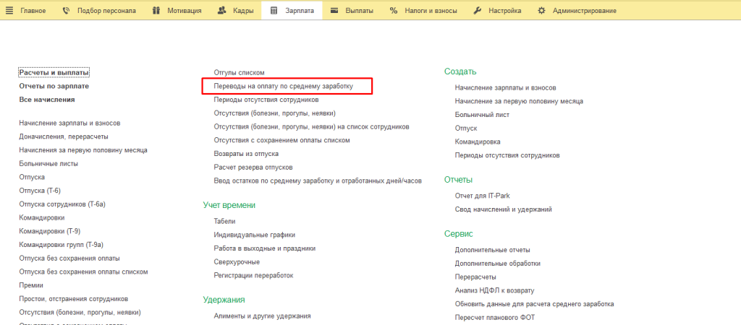Click the phone icon for Подбор персонала
Image resolution: width=741 pixels, height=325 pixels.
67,11
